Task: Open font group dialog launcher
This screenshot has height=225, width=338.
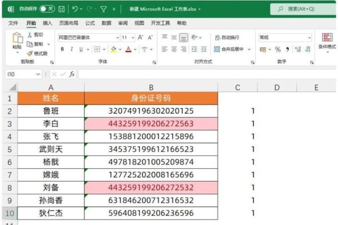Action: tap(154, 62)
